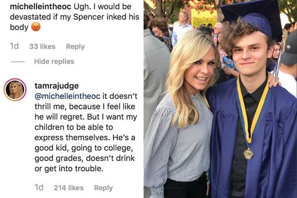The width and height of the screenshot is (297, 198).
Task: Click the gold medal on the graduate's chest
Action: [248, 153]
